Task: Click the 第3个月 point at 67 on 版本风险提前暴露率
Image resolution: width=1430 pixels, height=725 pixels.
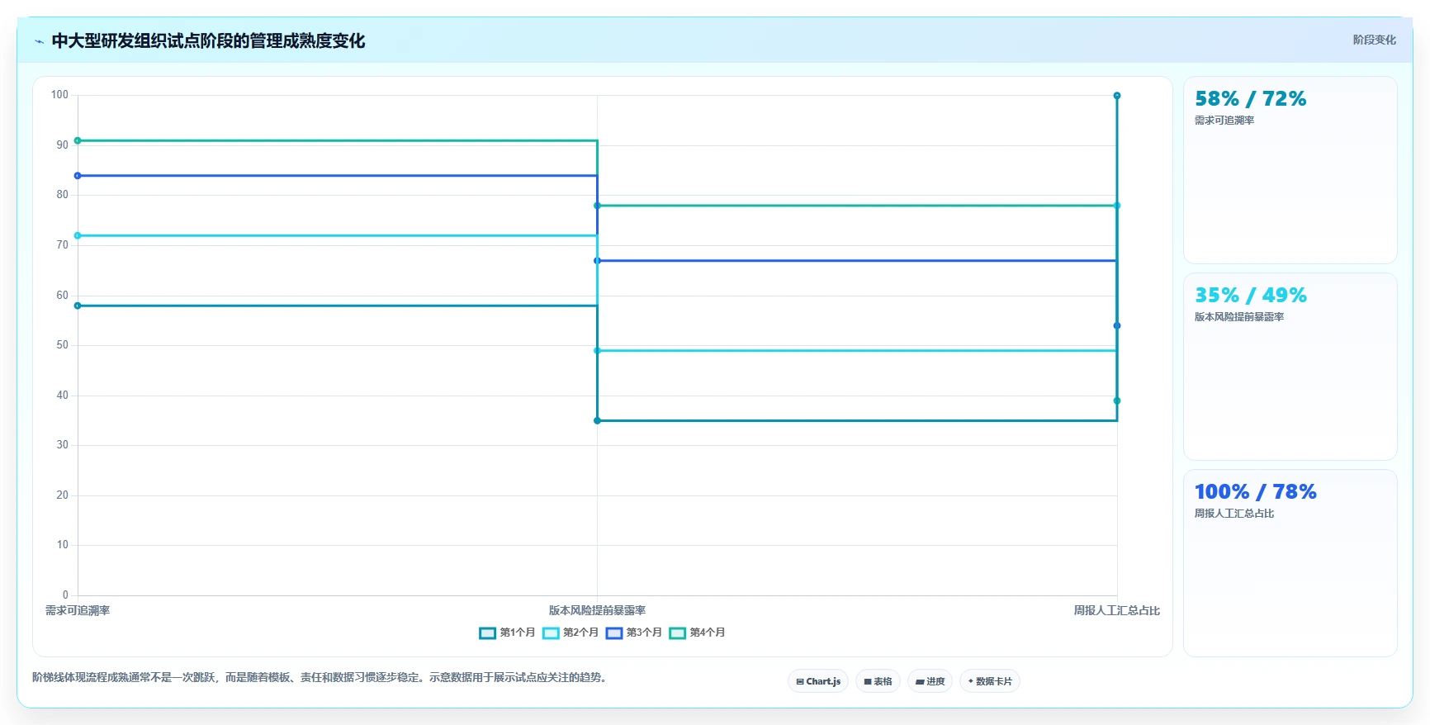Action: 597,261
